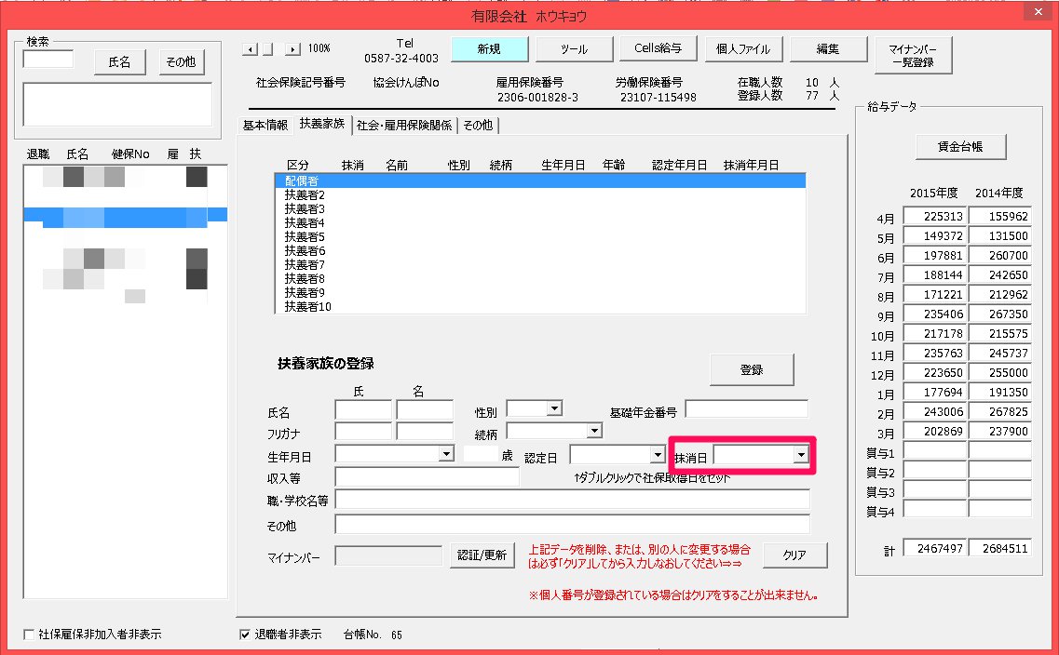Select the 扶養者2 row
The width and height of the screenshot is (1059, 655).
pyautogui.click(x=540, y=195)
